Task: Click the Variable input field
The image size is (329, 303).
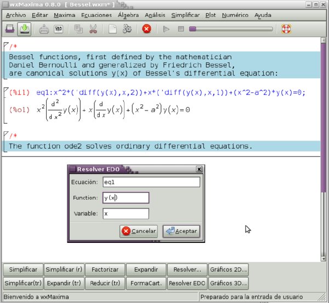Action: (x=126, y=214)
